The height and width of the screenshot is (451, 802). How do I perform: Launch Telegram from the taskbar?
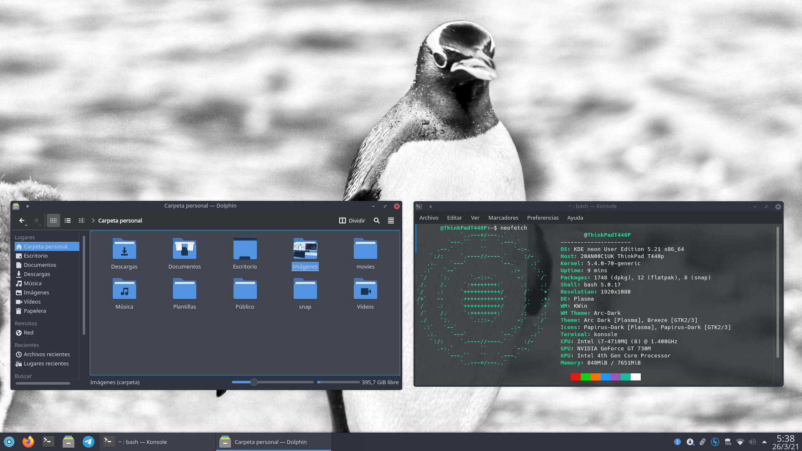pyautogui.click(x=89, y=441)
